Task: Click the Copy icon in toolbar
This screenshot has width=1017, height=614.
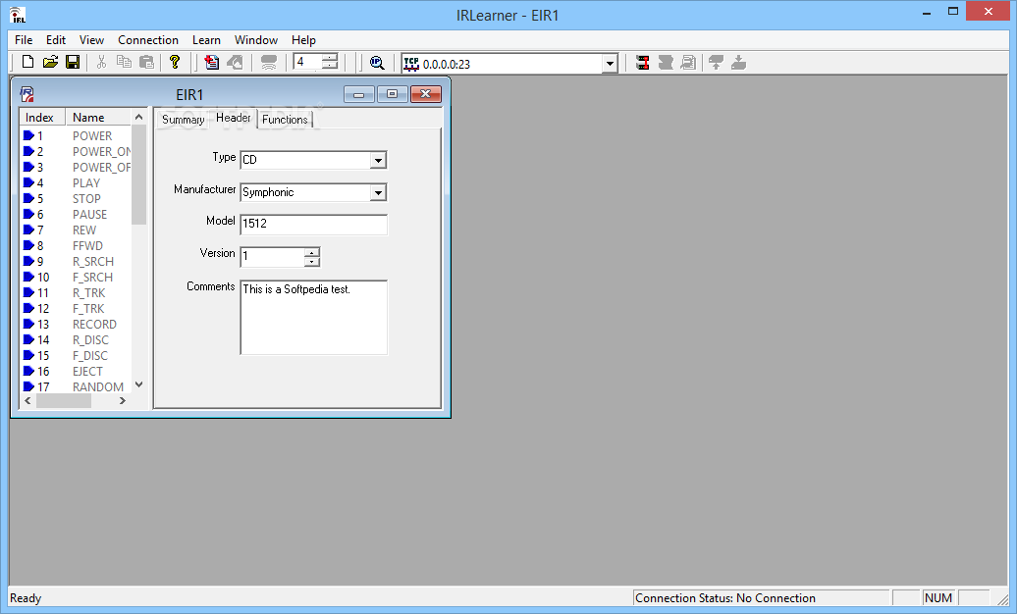Action: click(124, 62)
